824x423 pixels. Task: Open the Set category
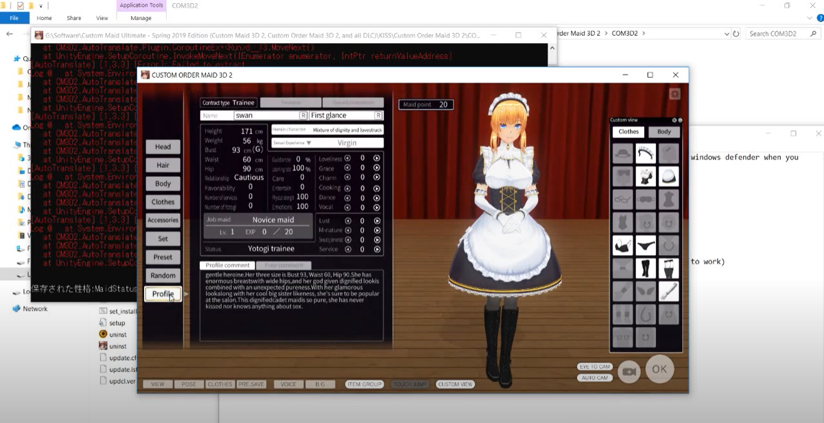[x=163, y=239]
